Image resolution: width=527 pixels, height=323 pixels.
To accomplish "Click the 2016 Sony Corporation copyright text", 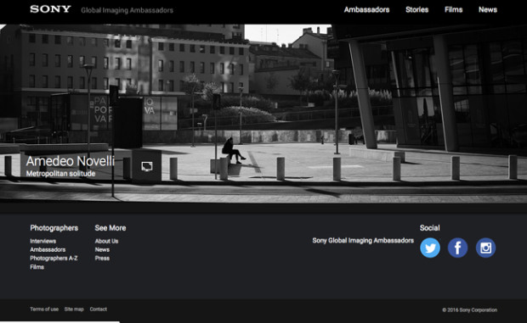I will pos(469,310).
